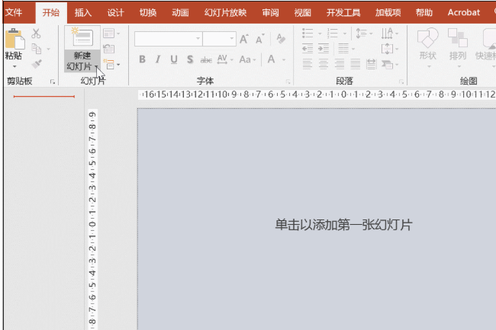The height and width of the screenshot is (330, 496).
Task: Expand the New Slide dropdown arrow
Action: tap(96, 66)
